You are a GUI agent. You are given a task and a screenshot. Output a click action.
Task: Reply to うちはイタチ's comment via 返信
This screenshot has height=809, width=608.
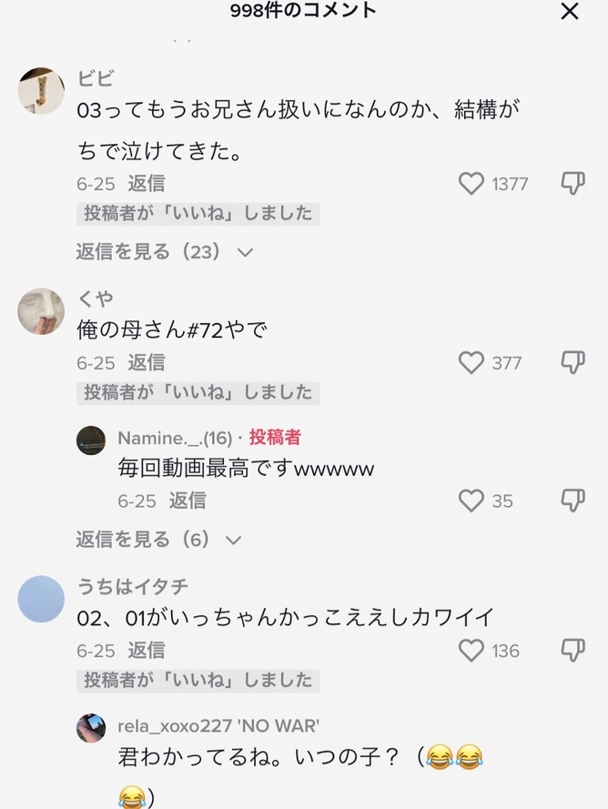pyautogui.click(x=147, y=650)
